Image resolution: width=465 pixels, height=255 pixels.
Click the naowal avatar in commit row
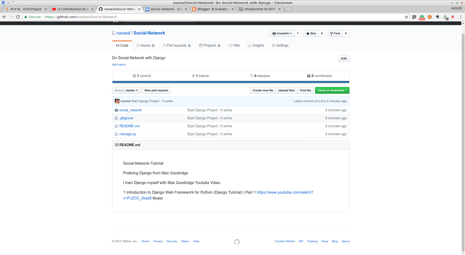coord(117,101)
